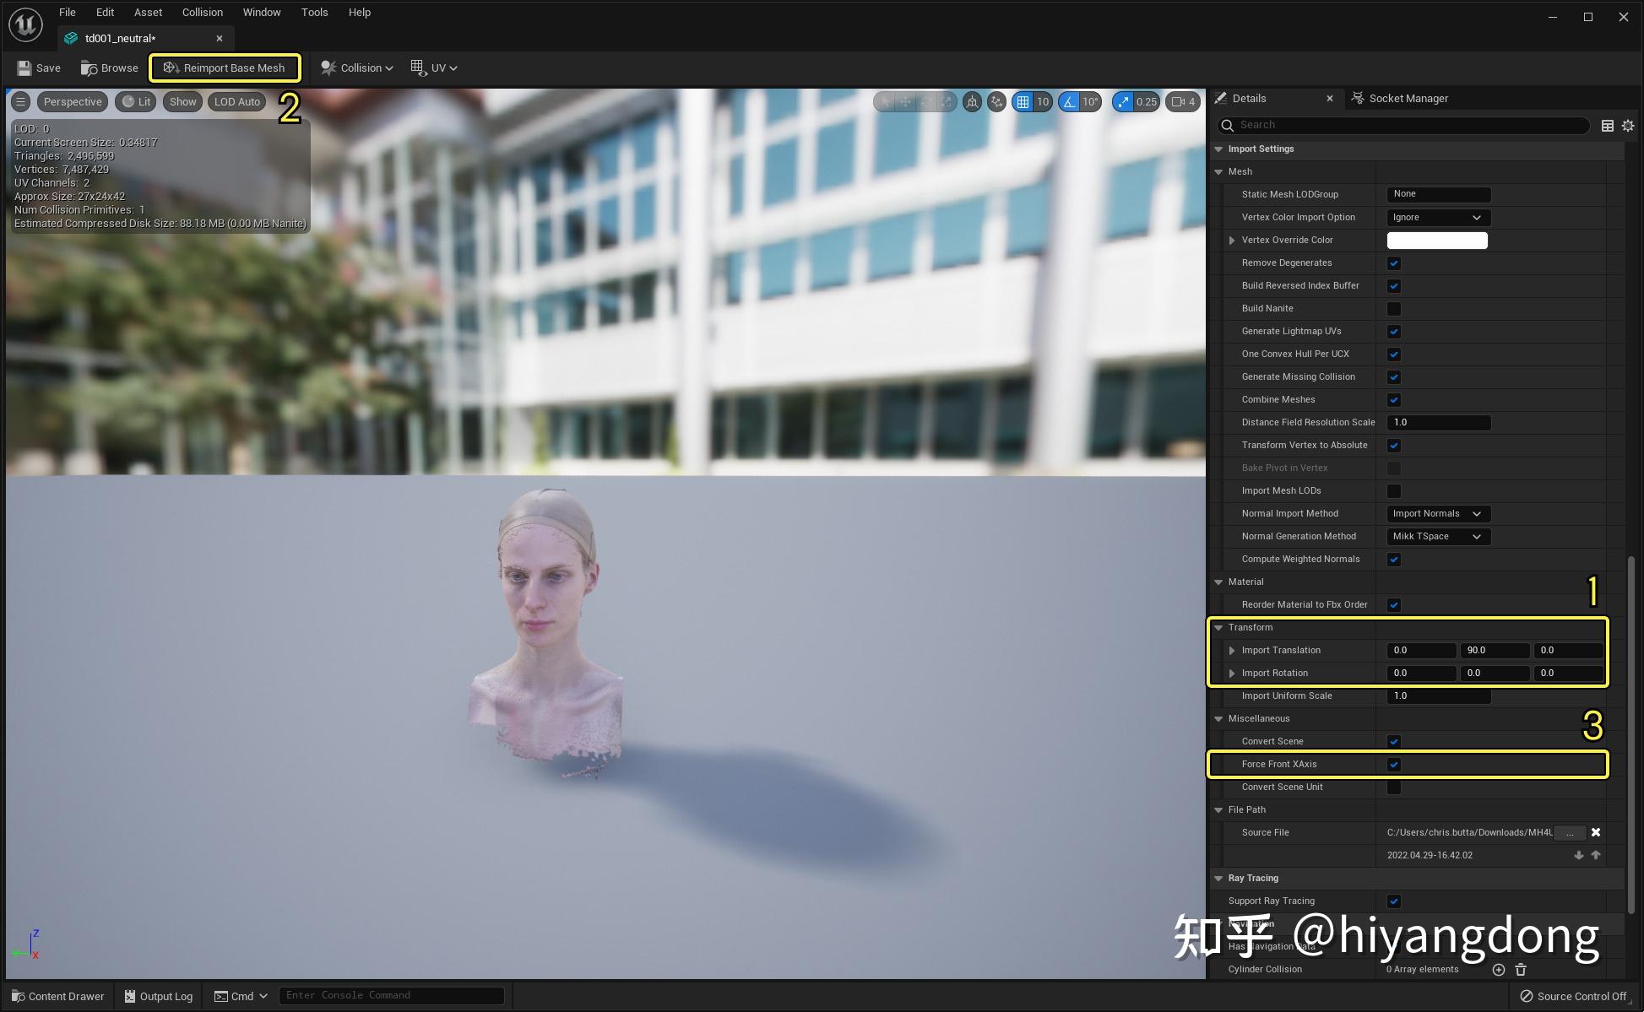Expand Import Translation property
This screenshot has width=1644, height=1012.
coord(1232,651)
